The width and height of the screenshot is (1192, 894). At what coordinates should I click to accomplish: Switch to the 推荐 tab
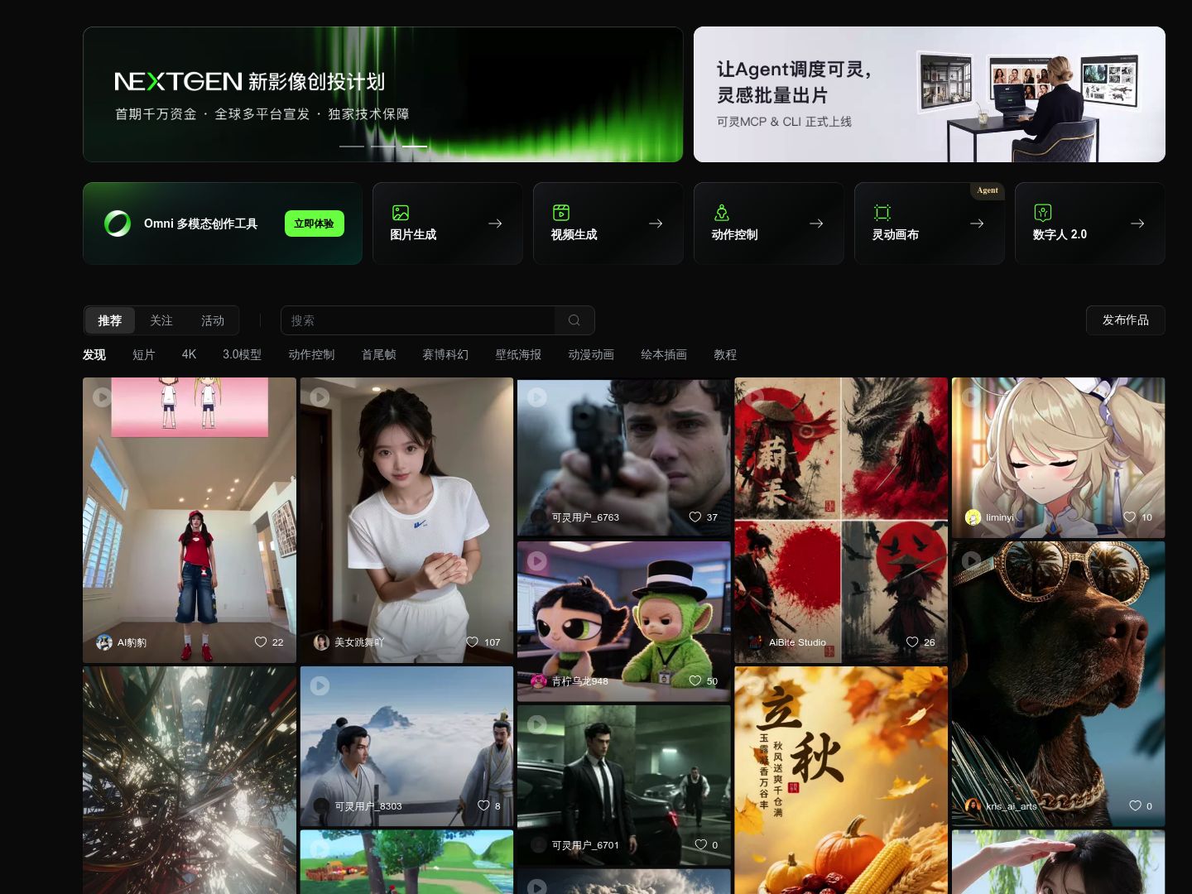click(110, 320)
